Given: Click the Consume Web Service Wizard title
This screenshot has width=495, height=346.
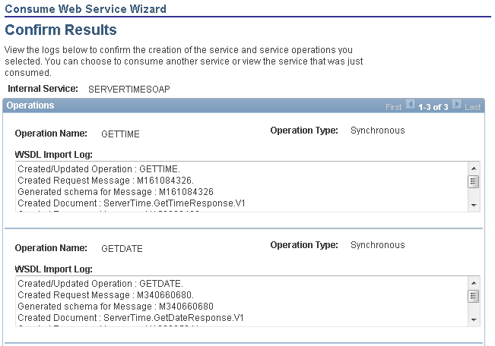Looking at the screenshot, I should pos(85,9).
